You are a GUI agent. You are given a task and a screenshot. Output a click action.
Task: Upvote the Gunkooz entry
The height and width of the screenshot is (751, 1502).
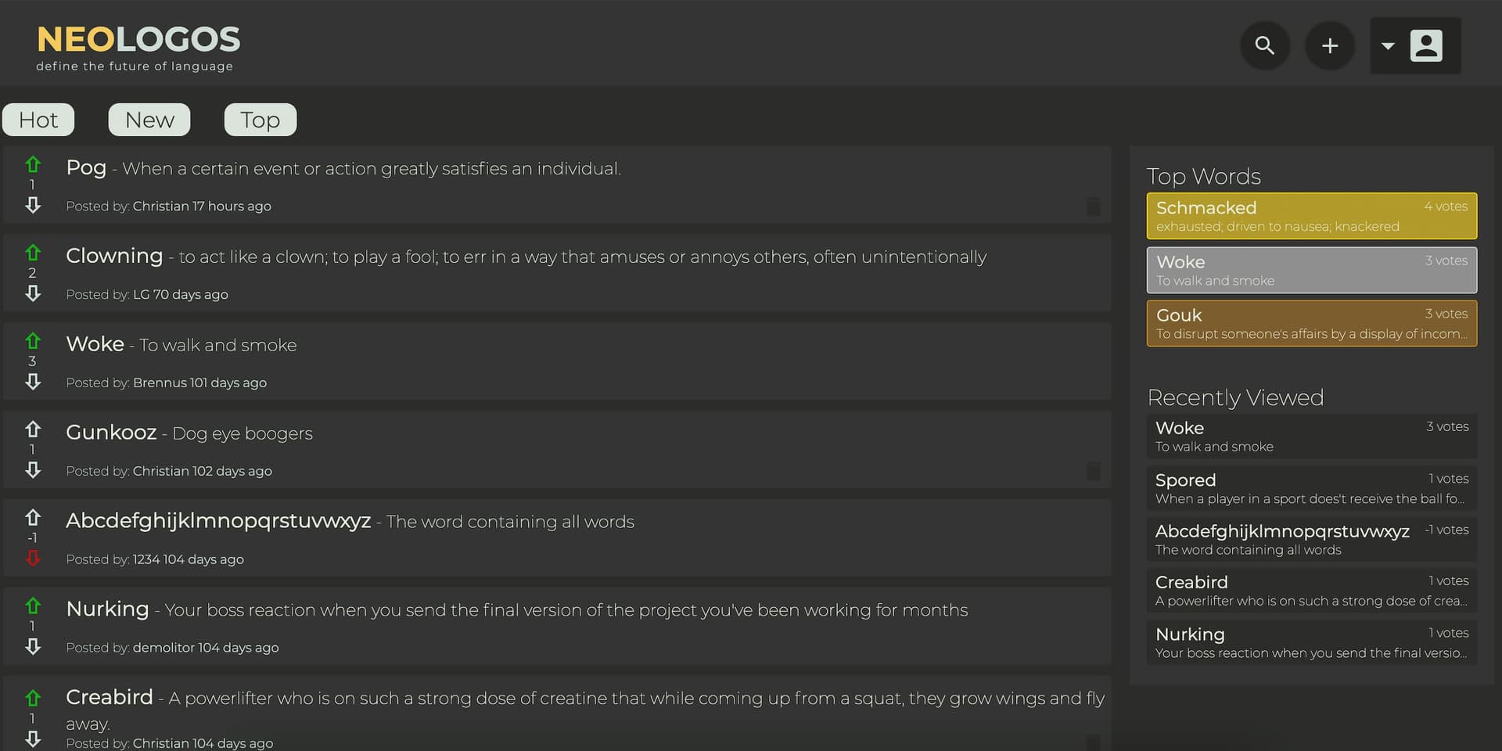pyautogui.click(x=33, y=429)
